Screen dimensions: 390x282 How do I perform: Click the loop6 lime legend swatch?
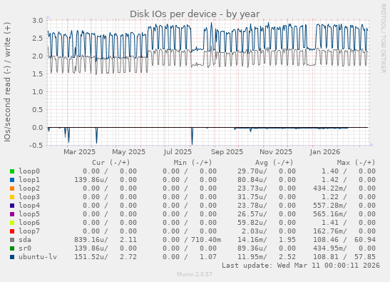tap(12, 223)
